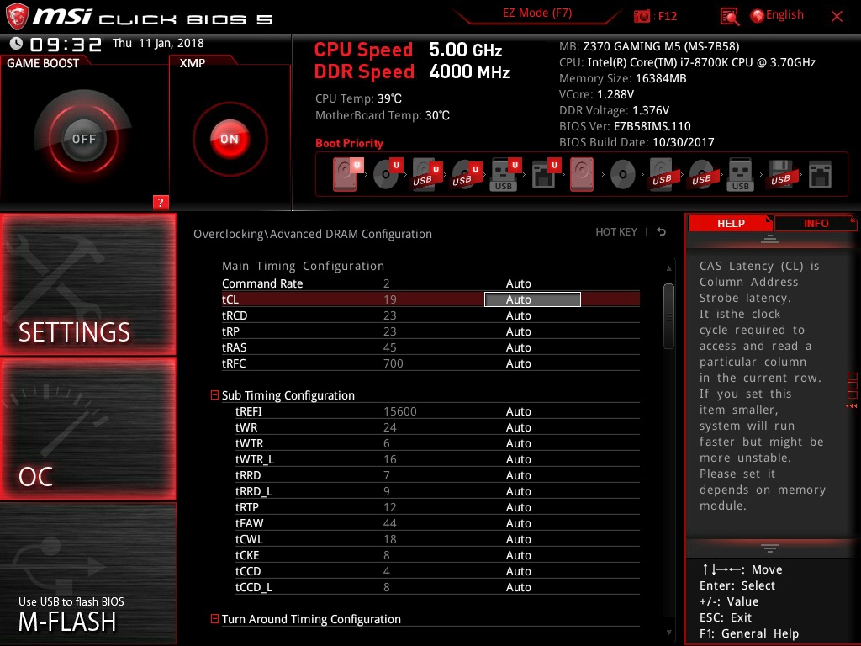Open the highlighted tCL Auto field

(532, 299)
